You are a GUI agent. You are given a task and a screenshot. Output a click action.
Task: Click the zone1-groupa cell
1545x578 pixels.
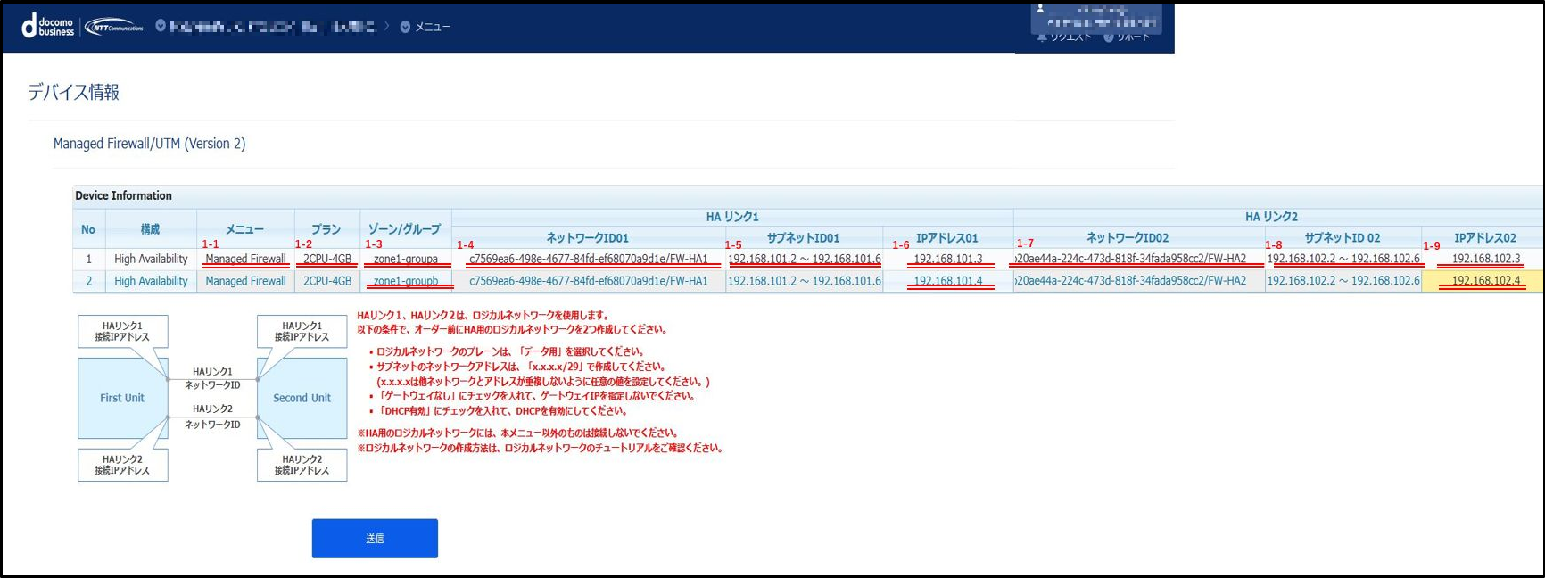pyautogui.click(x=406, y=259)
